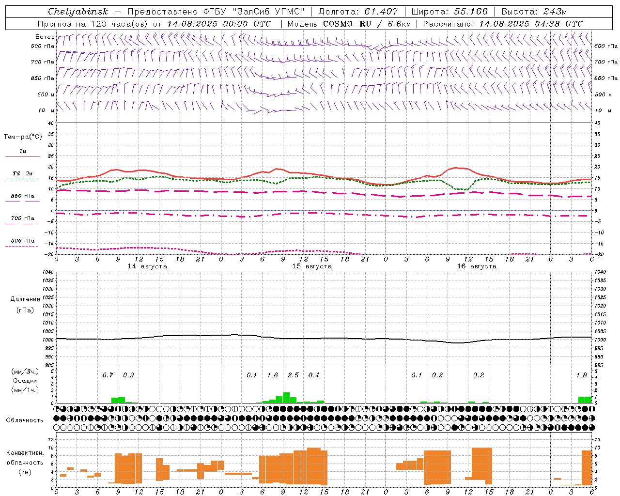This screenshot has height=496, width=620.
Task: Click the 'Td 2м' dew point legend entry
Action: coord(23,173)
